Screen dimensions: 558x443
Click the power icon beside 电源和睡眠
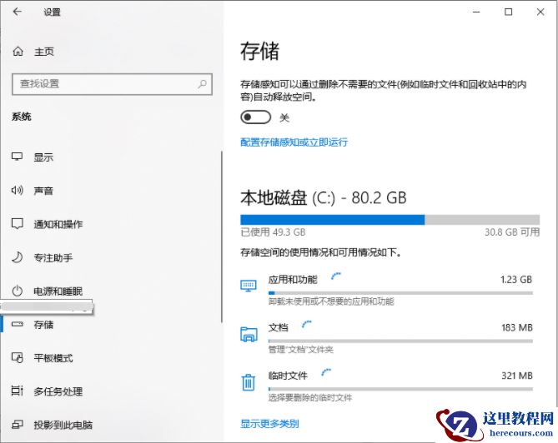[x=17, y=291]
